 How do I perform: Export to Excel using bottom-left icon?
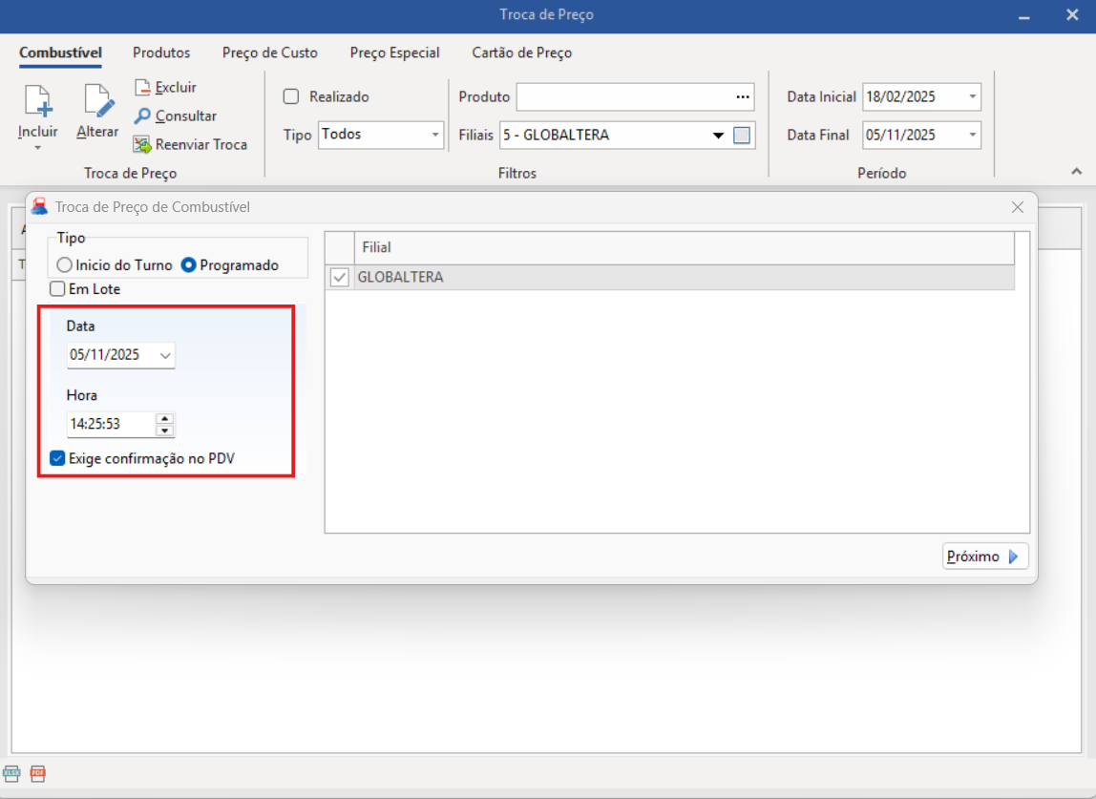pos(11,773)
